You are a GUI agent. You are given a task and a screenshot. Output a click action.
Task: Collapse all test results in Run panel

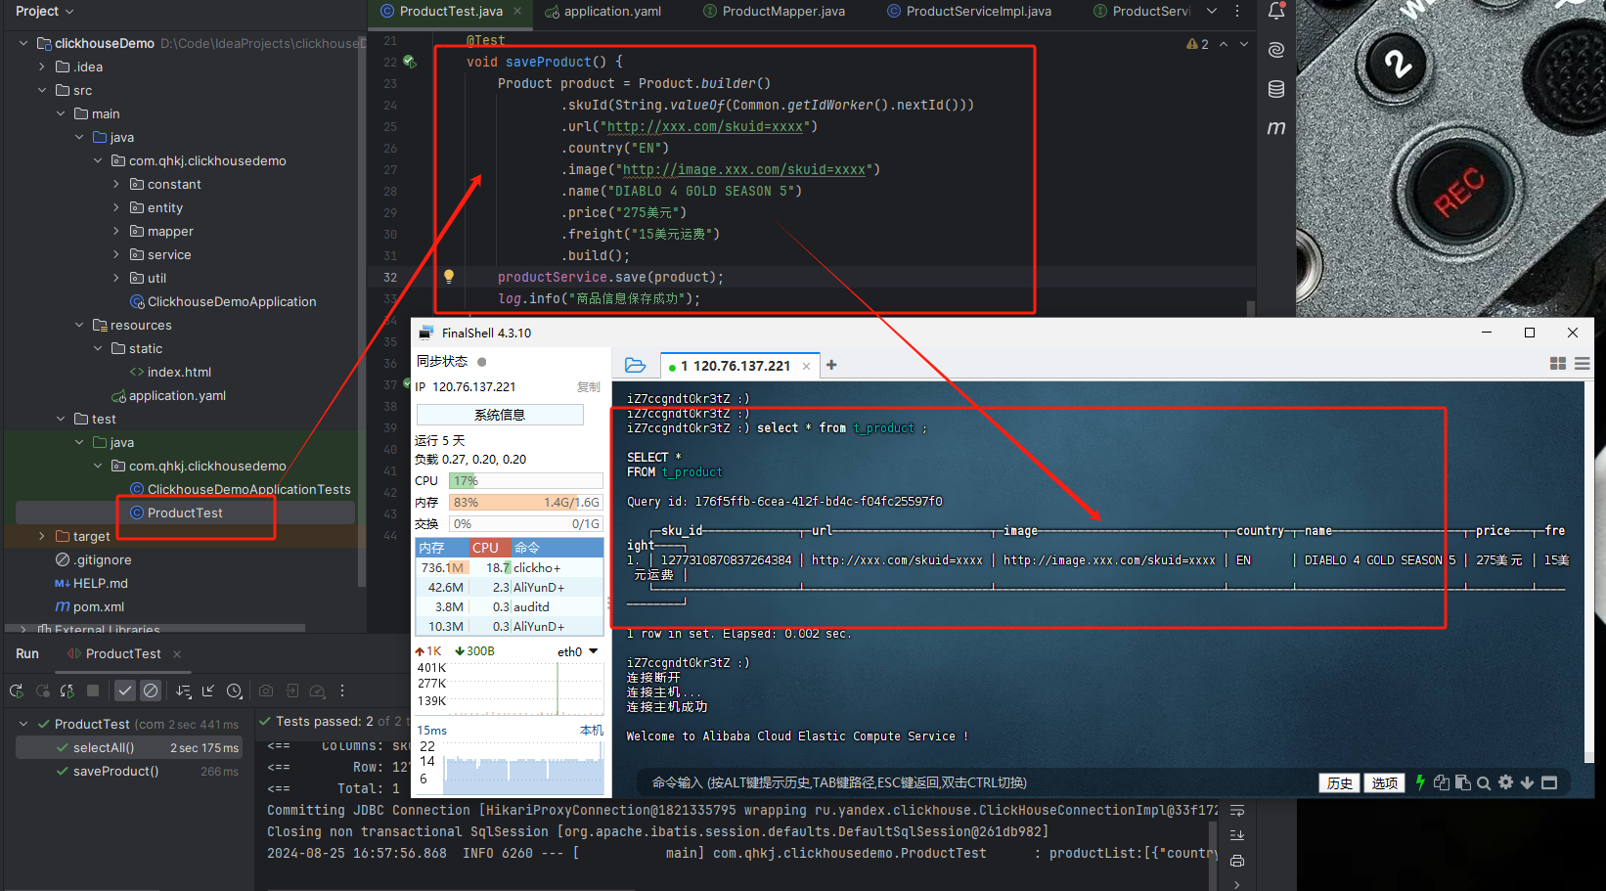pos(208,691)
